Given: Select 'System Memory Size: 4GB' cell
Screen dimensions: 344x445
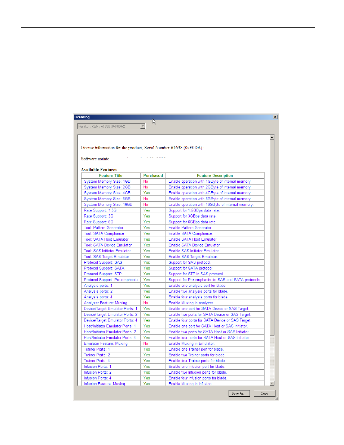Looking at the screenshot, I should [x=111, y=193].
